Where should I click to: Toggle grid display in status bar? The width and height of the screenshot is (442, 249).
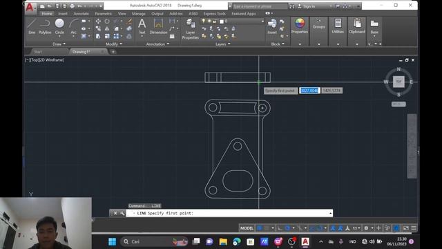click(260, 228)
